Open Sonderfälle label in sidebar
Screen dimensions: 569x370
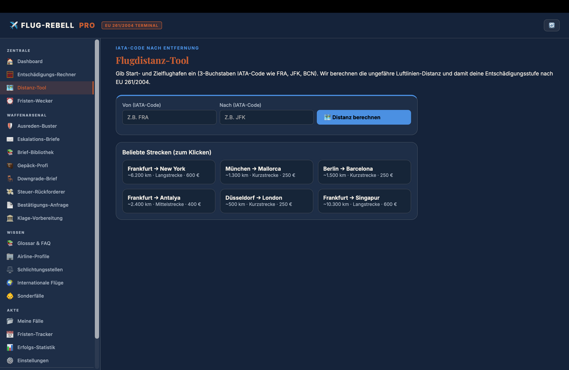31,296
